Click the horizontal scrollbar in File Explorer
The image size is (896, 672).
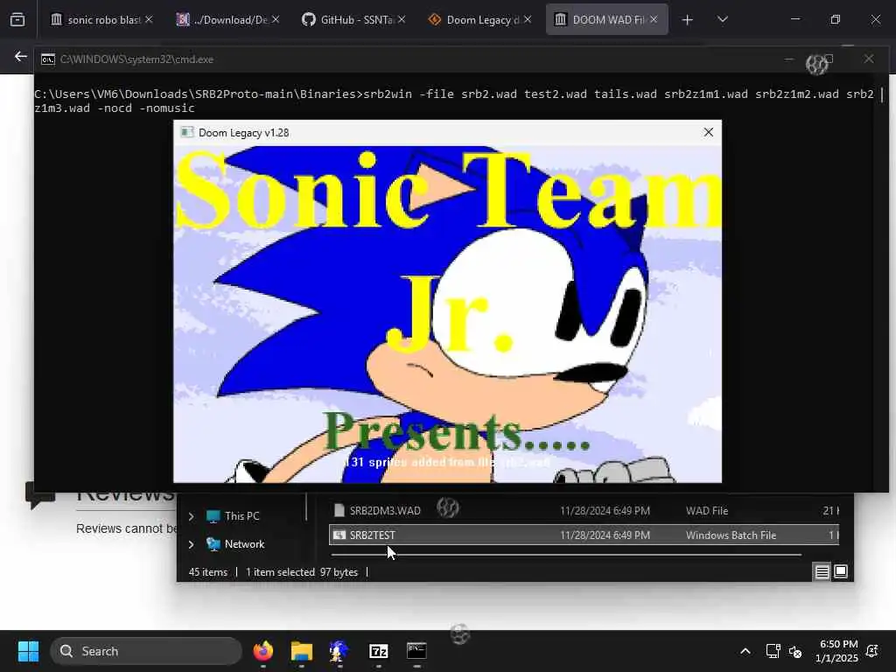coord(566,554)
